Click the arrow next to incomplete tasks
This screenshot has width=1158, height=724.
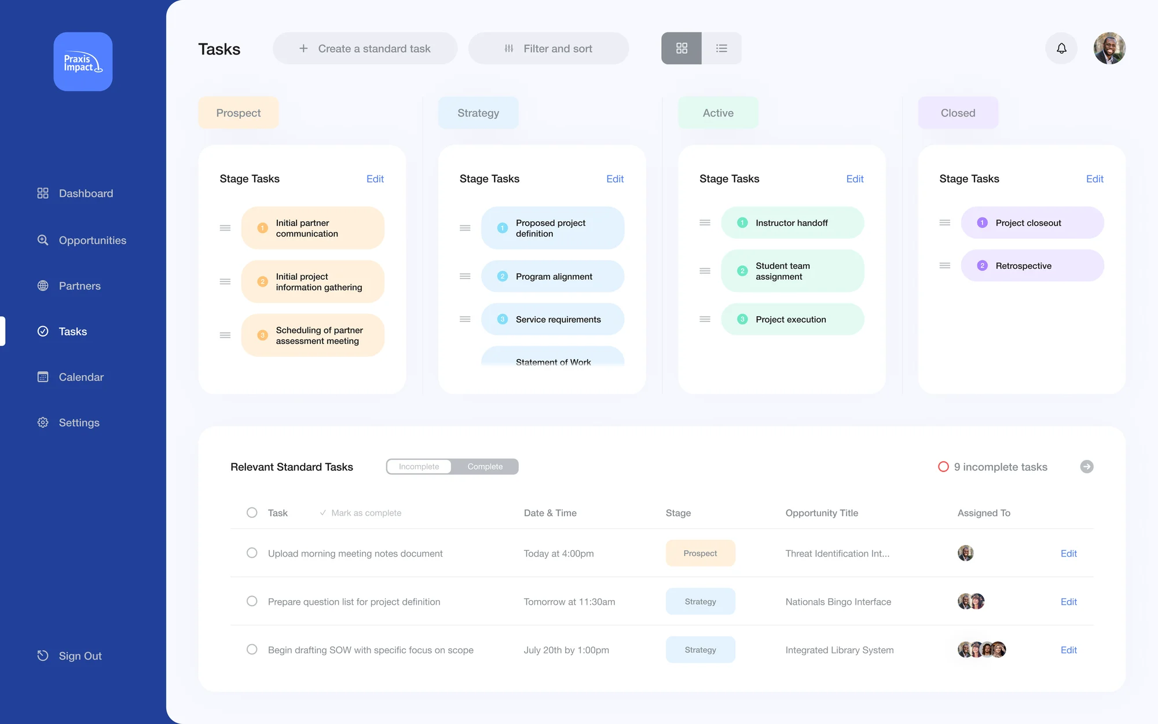pos(1087,467)
